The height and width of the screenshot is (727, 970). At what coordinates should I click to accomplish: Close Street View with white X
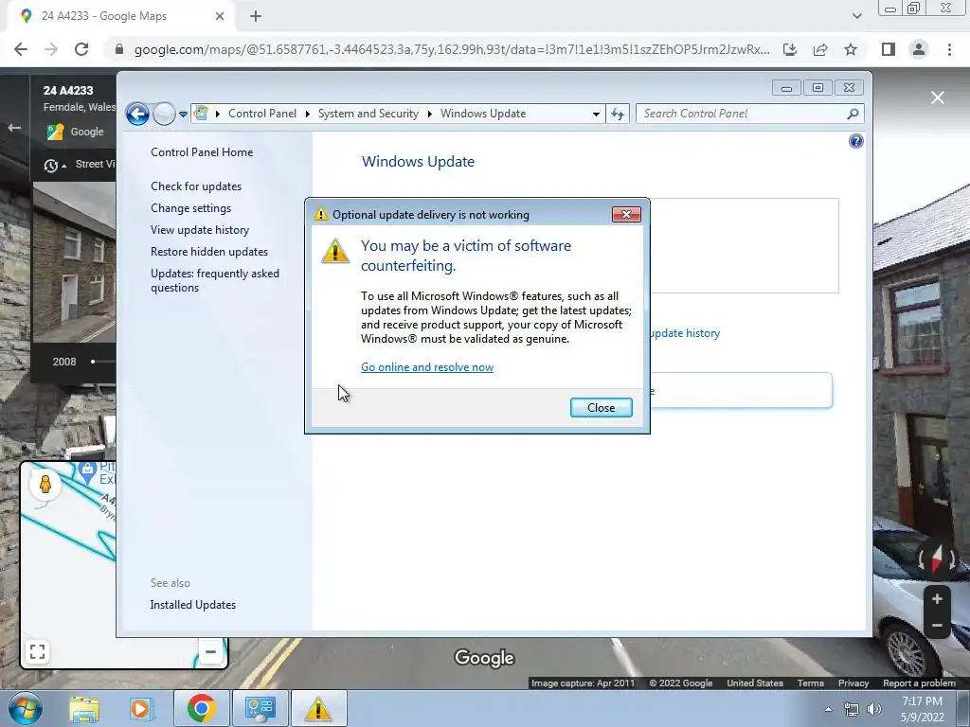(x=938, y=98)
